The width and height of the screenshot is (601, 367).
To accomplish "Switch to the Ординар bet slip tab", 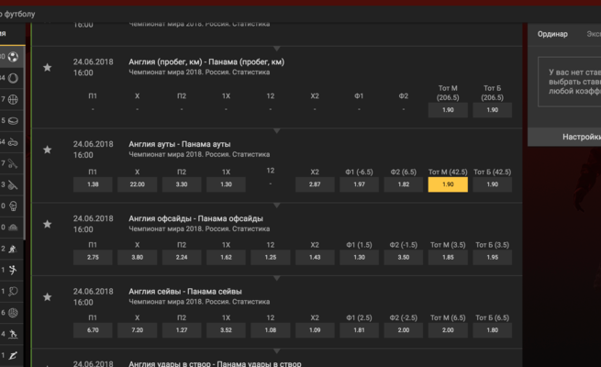I will click(x=552, y=34).
